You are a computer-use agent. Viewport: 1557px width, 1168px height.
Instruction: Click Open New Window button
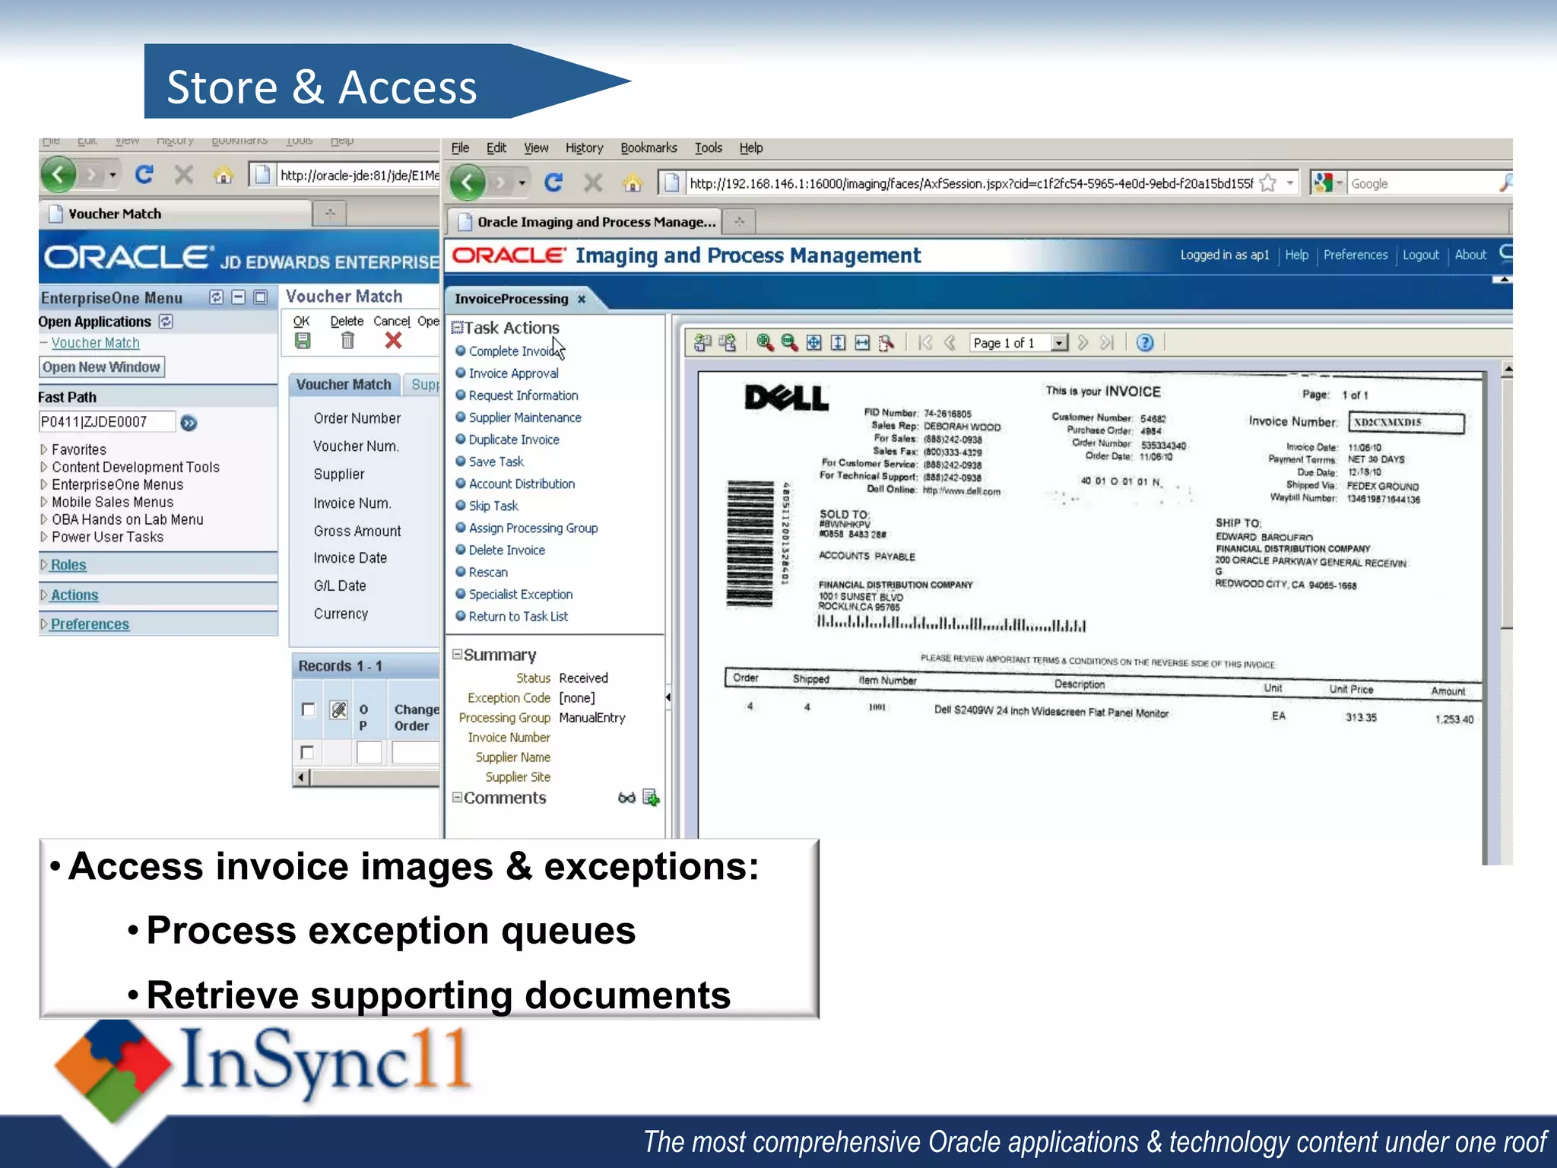click(101, 367)
